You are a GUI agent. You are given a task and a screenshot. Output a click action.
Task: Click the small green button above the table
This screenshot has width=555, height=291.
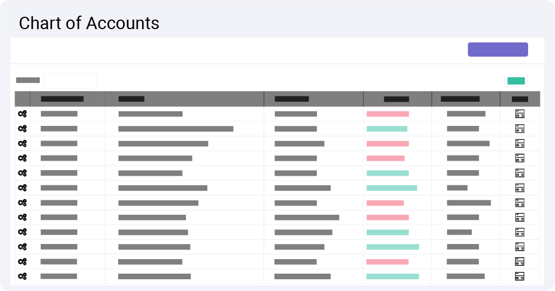click(x=516, y=81)
